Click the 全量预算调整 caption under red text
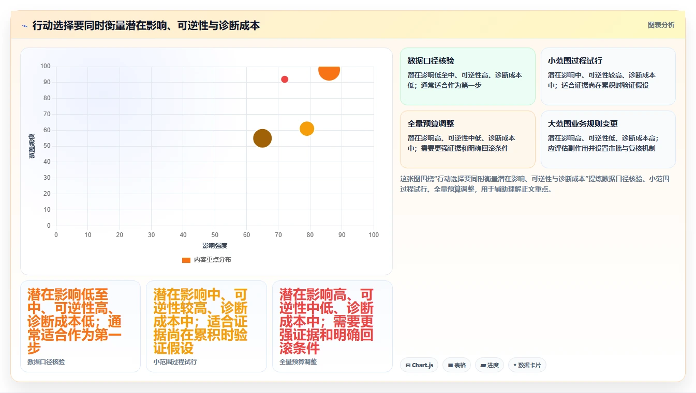 pos(298,361)
